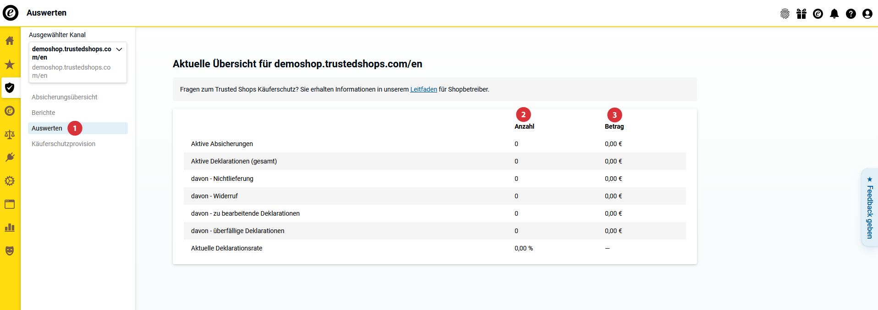
Task: Open the user account profile icon
Action: tap(867, 14)
